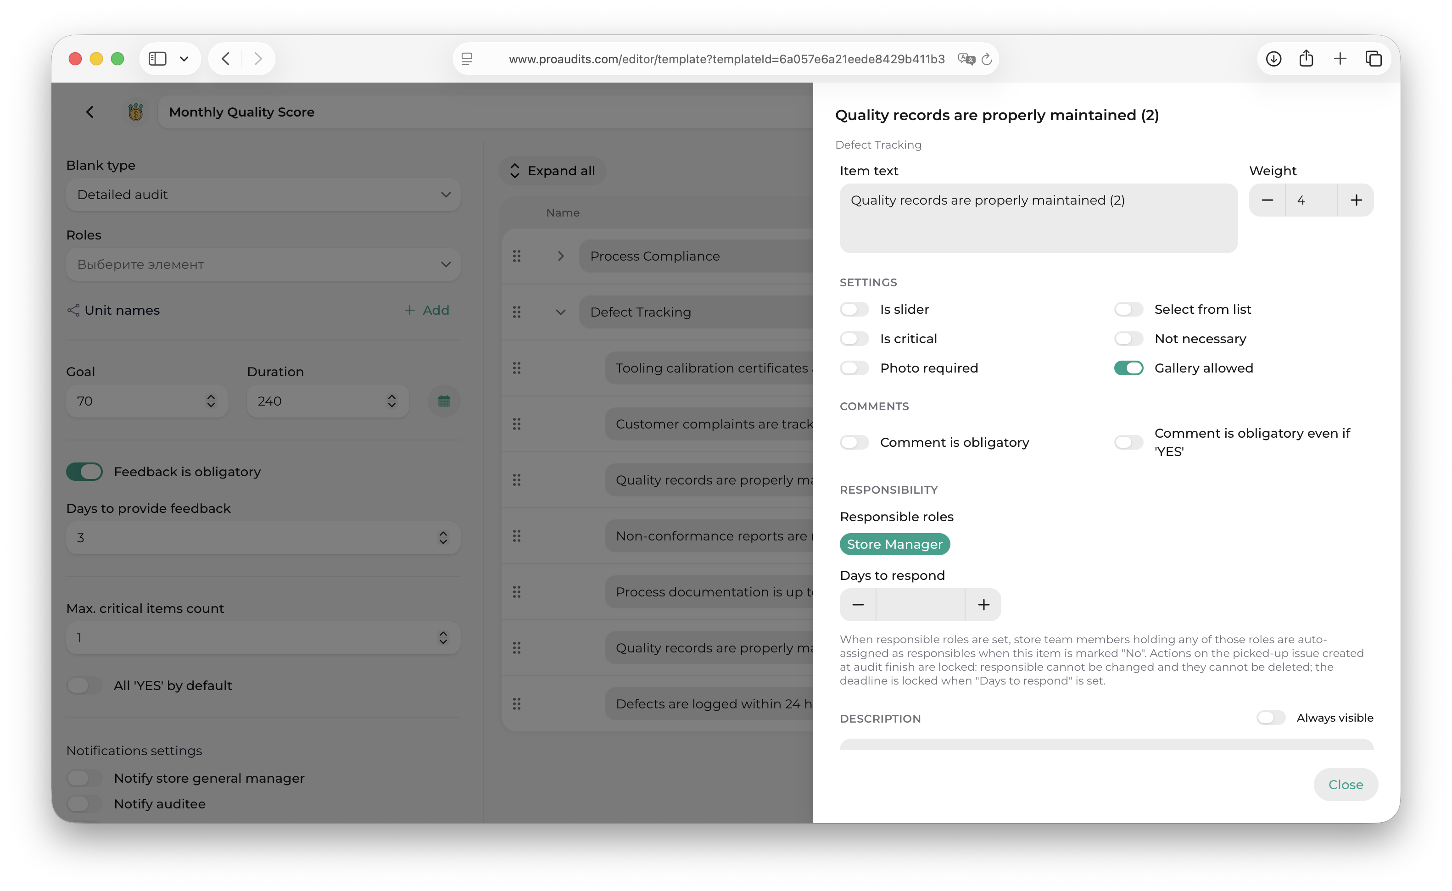Turn on Comment is obligatory
1452x891 pixels.
[854, 443]
